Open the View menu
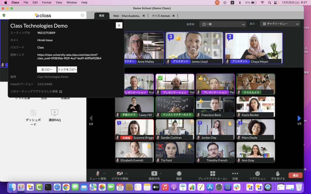This screenshot has height=194, width=311. (x=59, y=2)
